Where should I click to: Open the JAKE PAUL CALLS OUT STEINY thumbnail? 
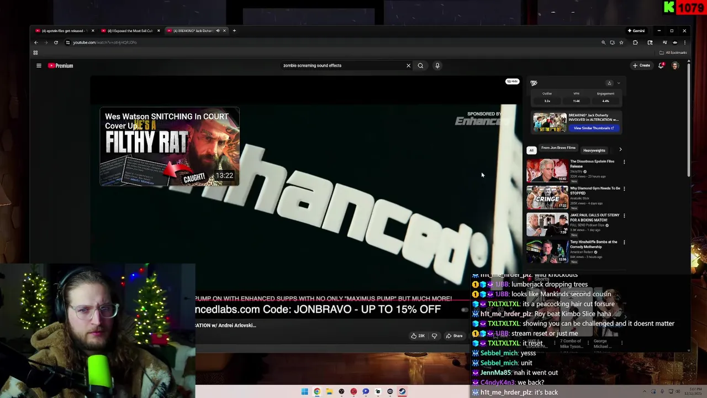(547, 224)
